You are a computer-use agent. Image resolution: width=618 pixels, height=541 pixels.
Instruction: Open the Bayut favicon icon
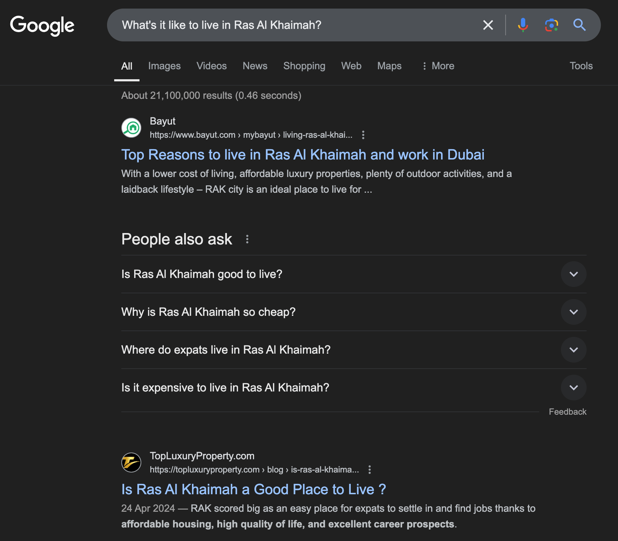pos(131,128)
